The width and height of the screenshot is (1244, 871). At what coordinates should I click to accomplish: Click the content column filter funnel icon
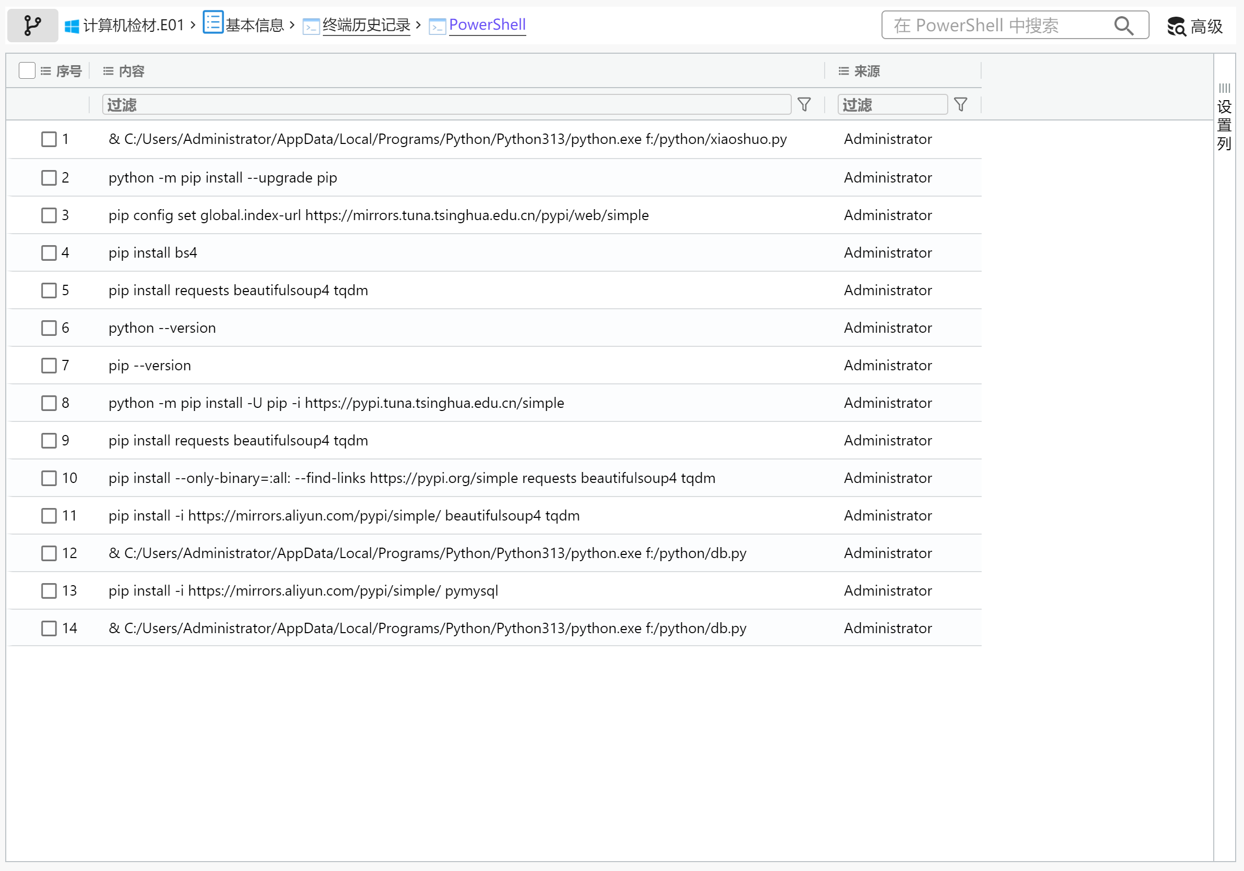pyautogui.click(x=804, y=104)
